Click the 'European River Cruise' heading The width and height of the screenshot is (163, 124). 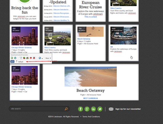(90, 5)
